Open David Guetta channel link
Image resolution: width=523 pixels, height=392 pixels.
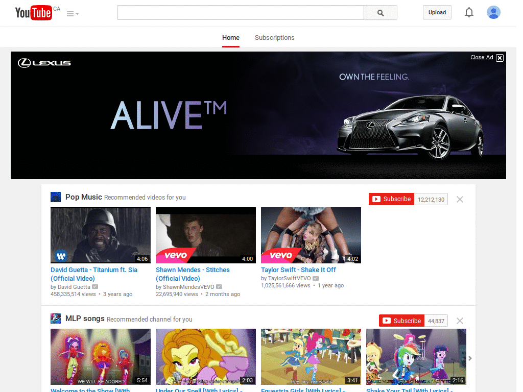[x=74, y=287]
